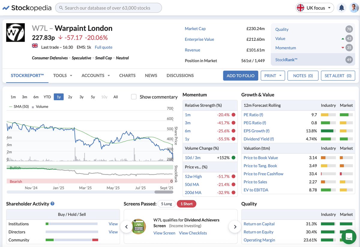Click the red dot beside 52w High
The image size is (360, 247).
pyautogui.click(x=233, y=176)
